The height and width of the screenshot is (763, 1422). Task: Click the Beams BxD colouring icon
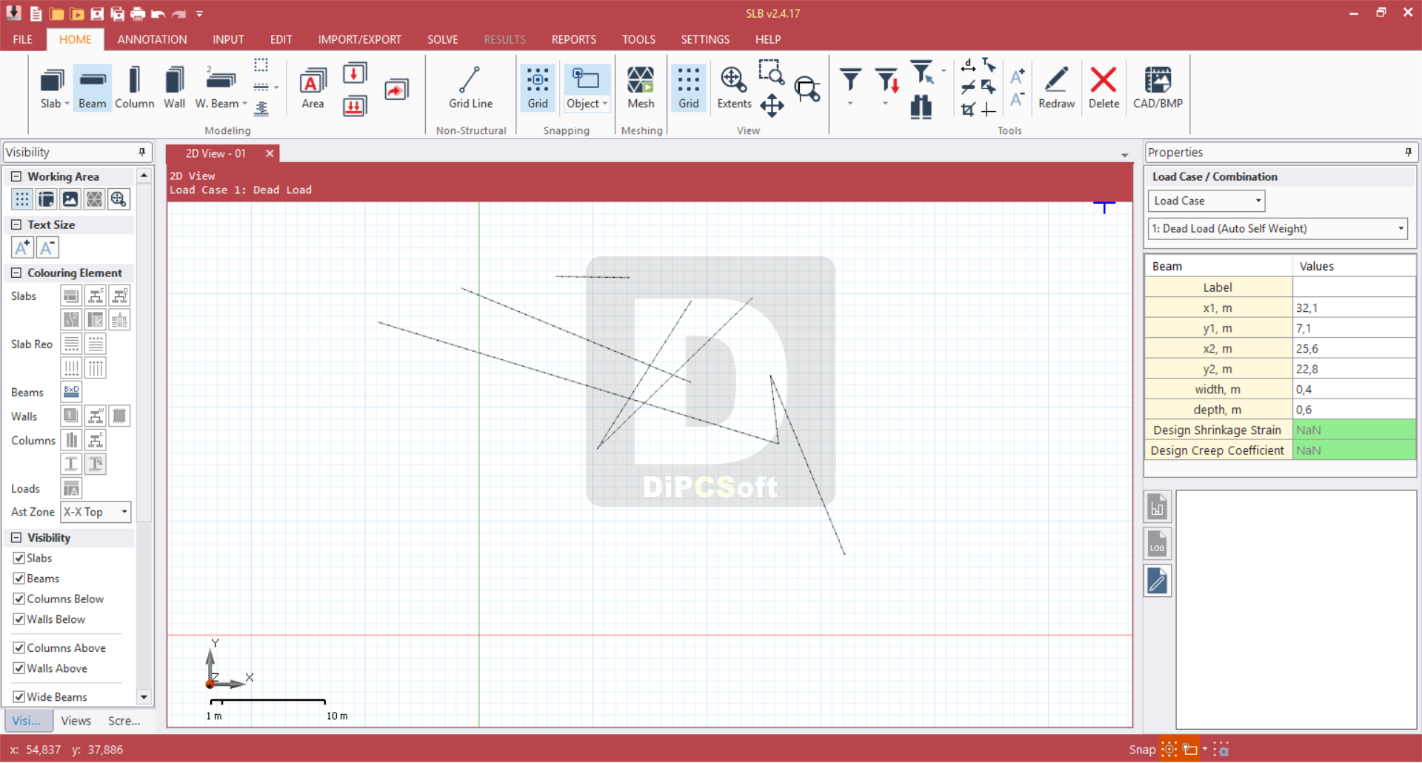[71, 392]
